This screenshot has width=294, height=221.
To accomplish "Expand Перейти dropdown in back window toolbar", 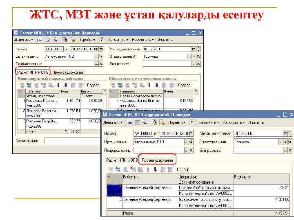I will 87,40.
